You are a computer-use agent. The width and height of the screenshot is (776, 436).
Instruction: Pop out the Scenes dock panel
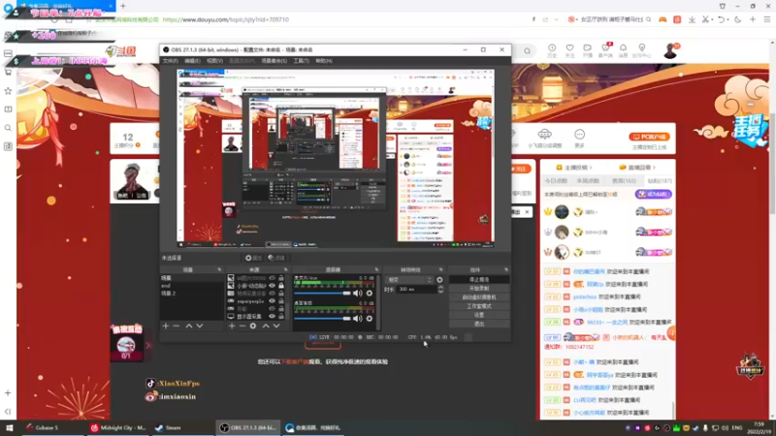[x=219, y=270]
